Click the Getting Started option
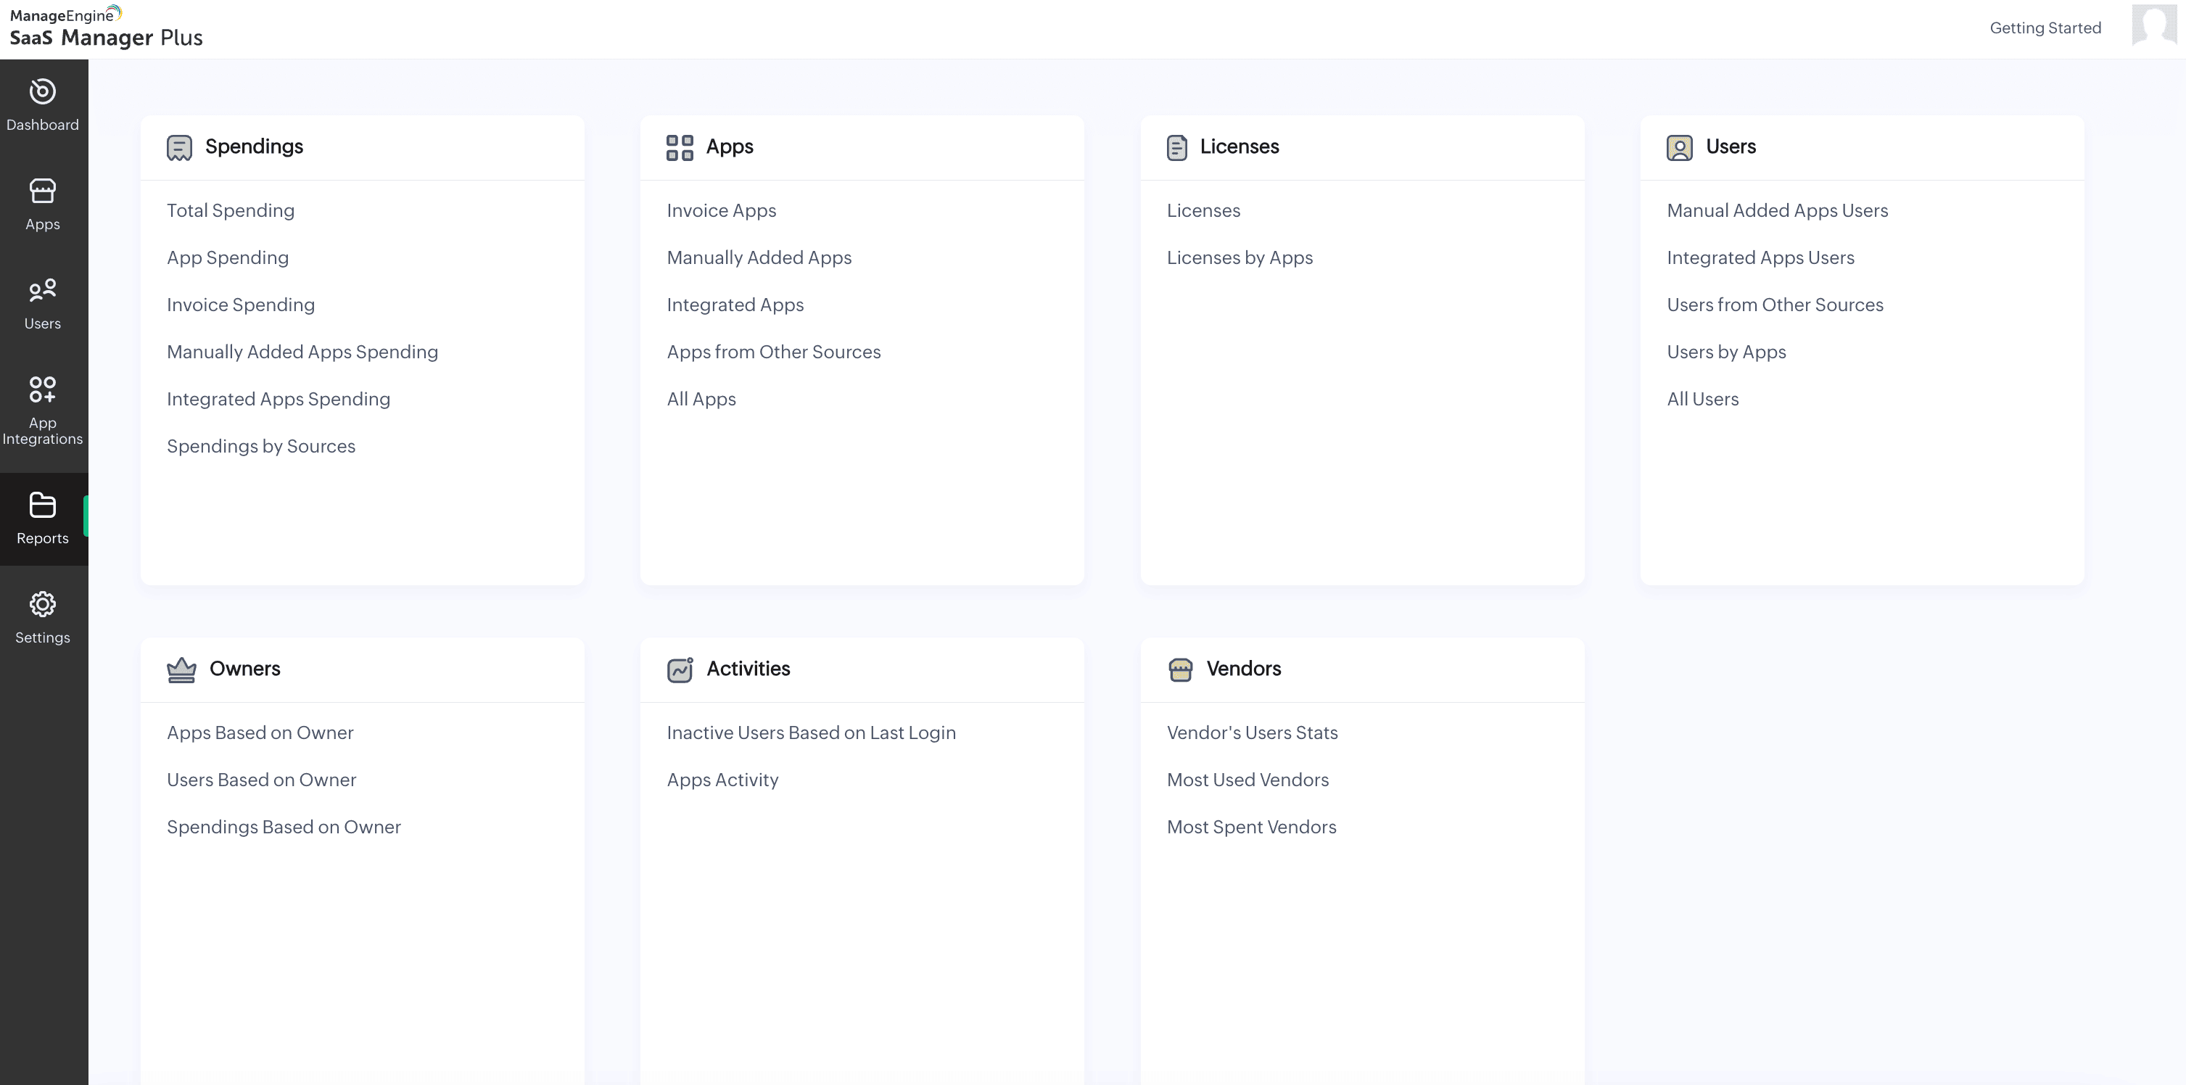Image resolution: width=2186 pixels, height=1085 pixels. coord(2045,27)
